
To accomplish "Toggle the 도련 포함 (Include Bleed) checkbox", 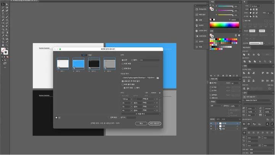I will tap(122, 64).
